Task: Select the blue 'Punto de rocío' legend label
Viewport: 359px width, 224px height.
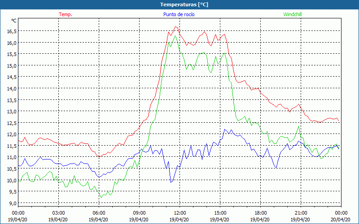Action: (x=179, y=14)
